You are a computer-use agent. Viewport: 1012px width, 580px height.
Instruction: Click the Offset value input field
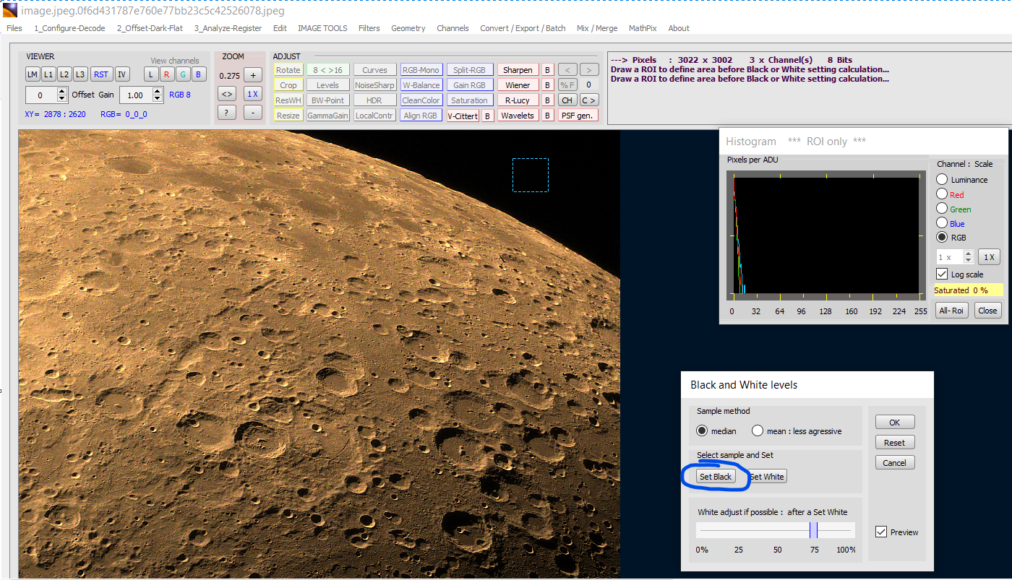pyautogui.click(x=41, y=95)
